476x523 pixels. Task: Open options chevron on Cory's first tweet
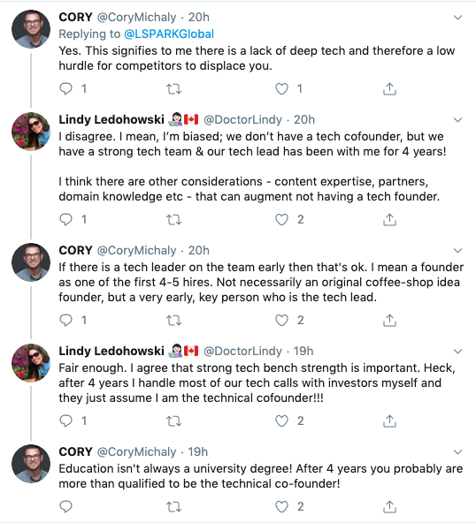point(457,17)
